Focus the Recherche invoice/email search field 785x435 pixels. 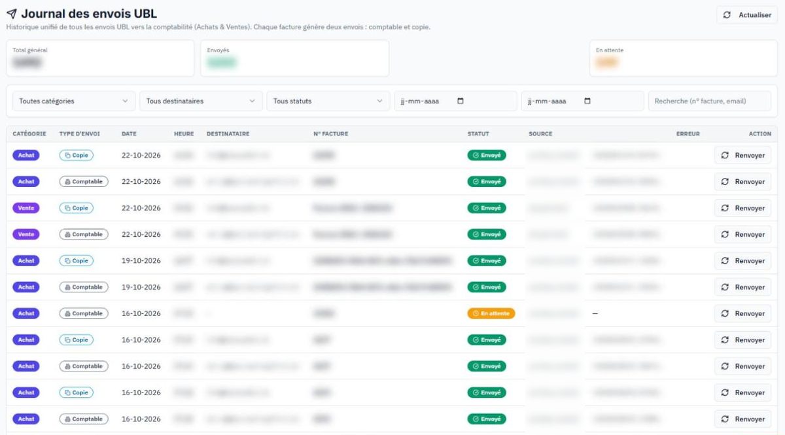[x=710, y=101]
